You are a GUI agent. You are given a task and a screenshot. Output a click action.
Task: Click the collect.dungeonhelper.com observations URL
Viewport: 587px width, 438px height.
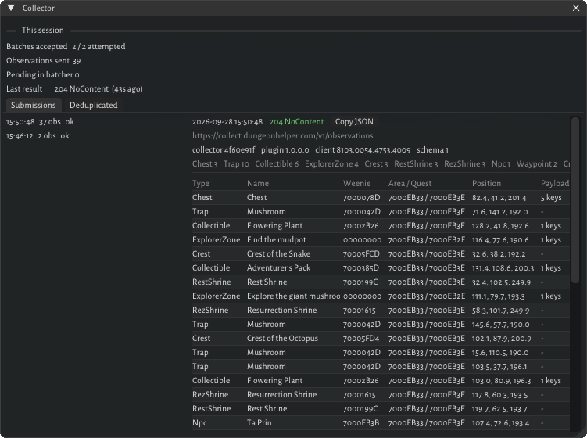[283, 135]
